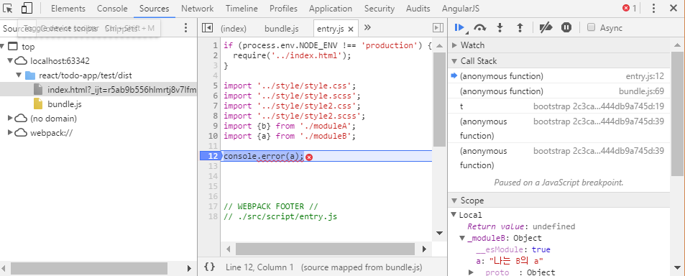Activate the inspect element picker

click(x=8, y=9)
